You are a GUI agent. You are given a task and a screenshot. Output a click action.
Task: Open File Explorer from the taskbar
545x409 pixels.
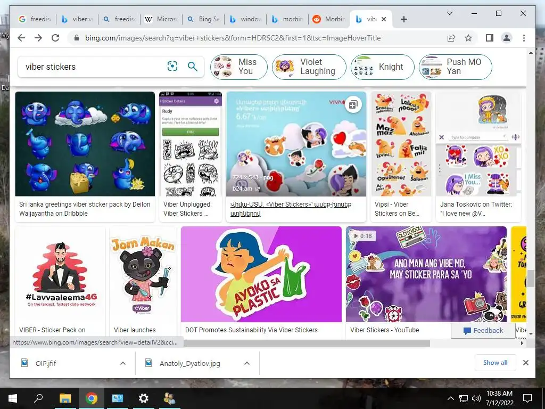point(65,398)
